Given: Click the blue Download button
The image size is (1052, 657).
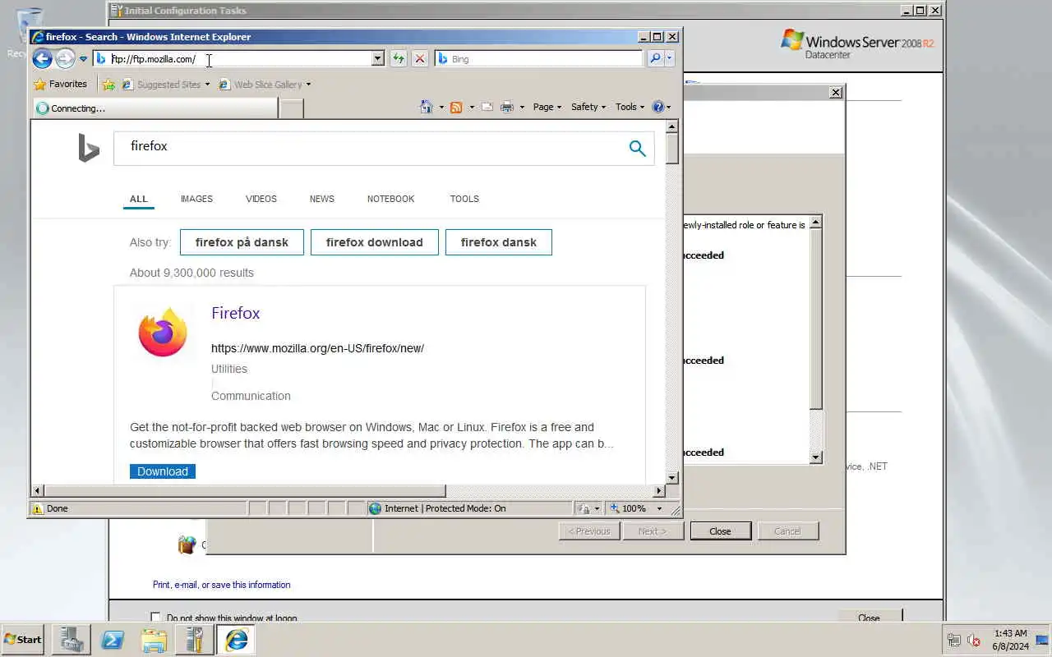Looking at the screenshot, I should click(163, 471).
